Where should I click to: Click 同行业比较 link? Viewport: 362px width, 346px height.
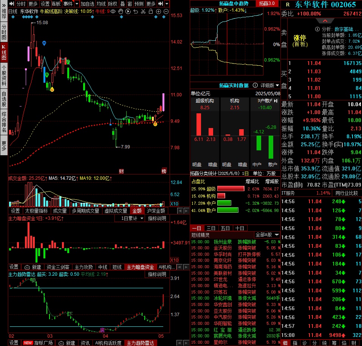click(x=347, y=193)
